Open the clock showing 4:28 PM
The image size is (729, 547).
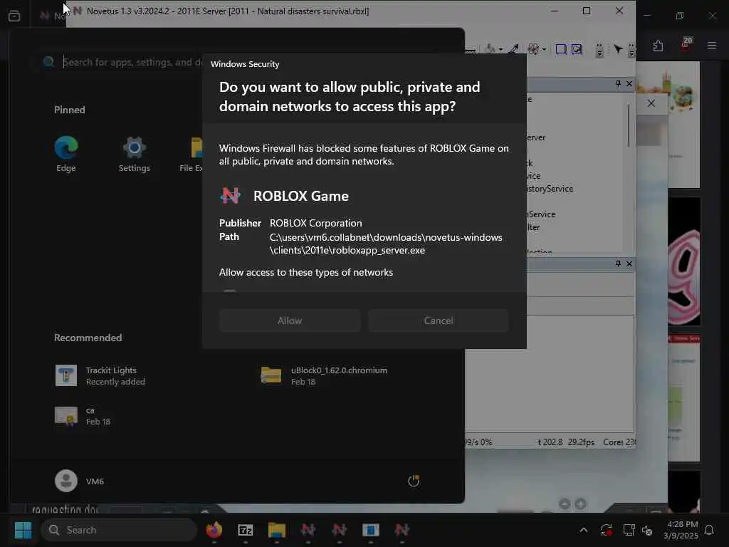coord(681,530)
